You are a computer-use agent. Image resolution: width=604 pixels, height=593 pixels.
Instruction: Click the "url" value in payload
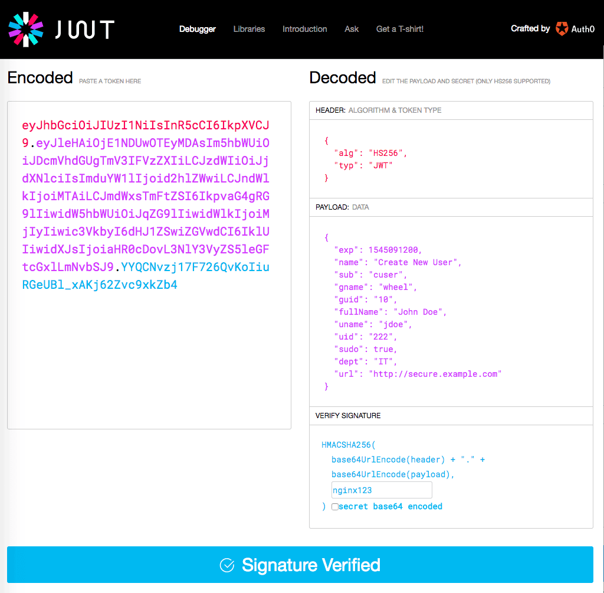435,374
